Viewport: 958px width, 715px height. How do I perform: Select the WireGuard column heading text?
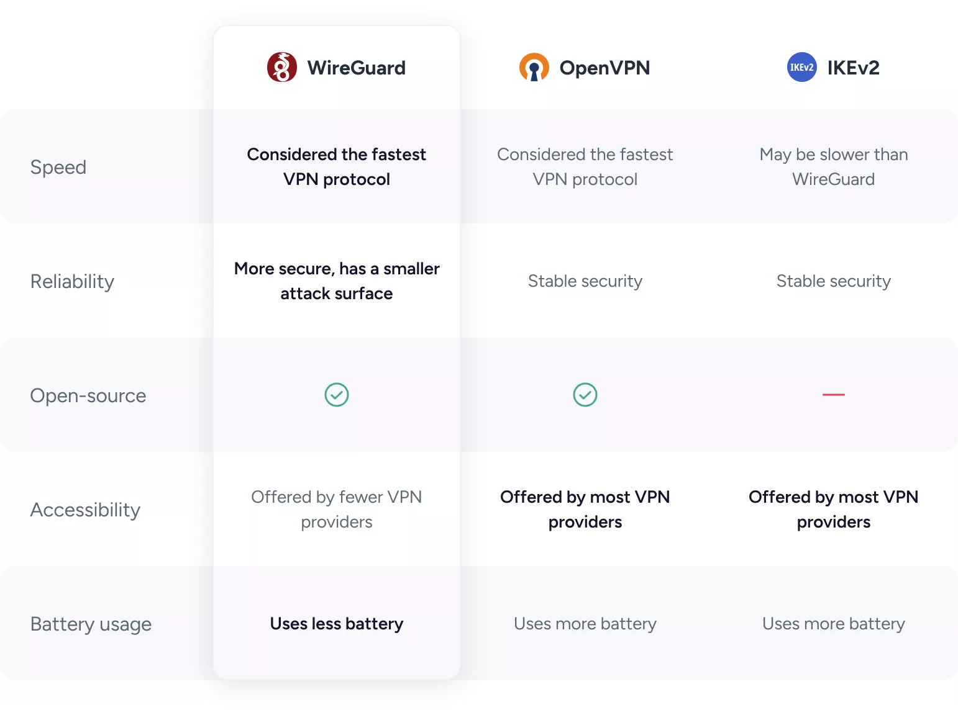[x=356, y=68]
